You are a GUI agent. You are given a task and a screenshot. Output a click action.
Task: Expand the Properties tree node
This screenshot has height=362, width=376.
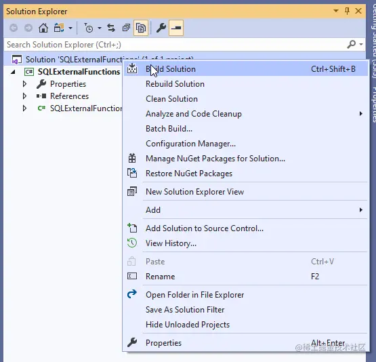[x=24, y=84]
